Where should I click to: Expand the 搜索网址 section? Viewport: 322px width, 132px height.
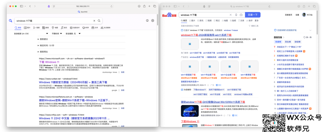click(x=43, y=52)
